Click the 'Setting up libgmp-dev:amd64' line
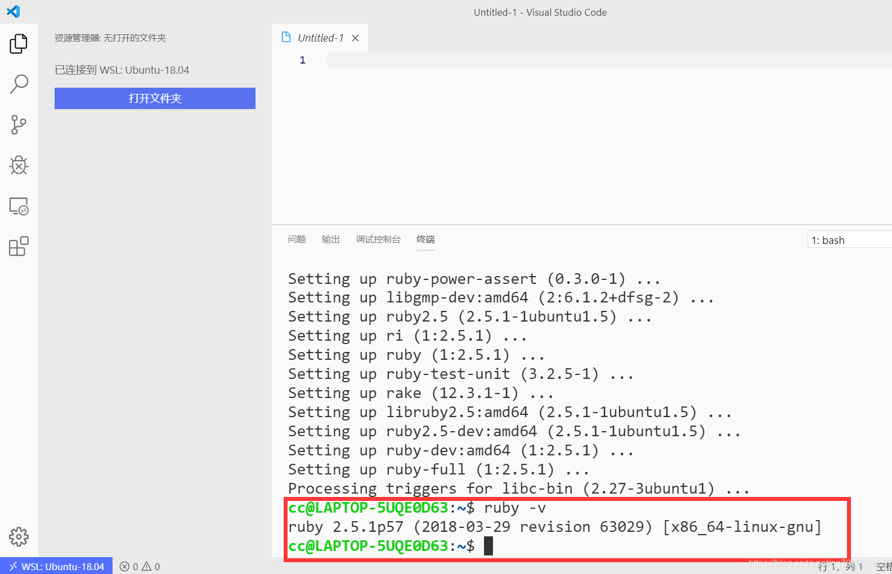 pyautogui.click(x=501, y=297)
